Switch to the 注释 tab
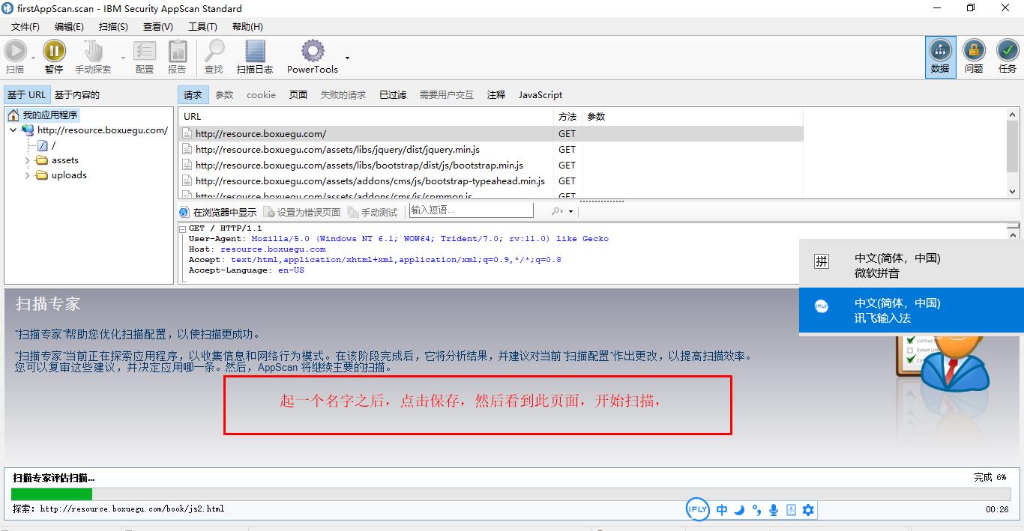The image size is (1024, 531). (x=496, y=94)
